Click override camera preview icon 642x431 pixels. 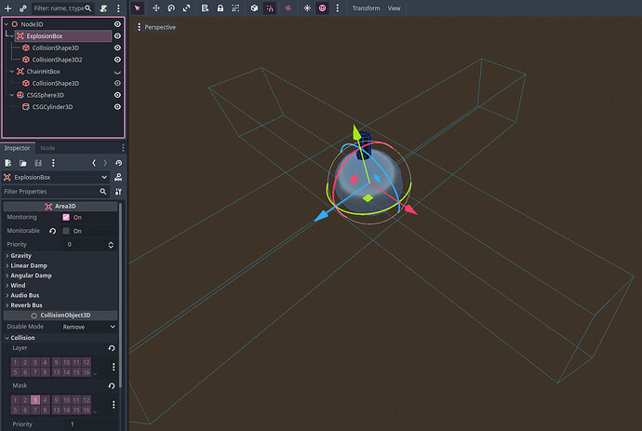pos(288,8)
